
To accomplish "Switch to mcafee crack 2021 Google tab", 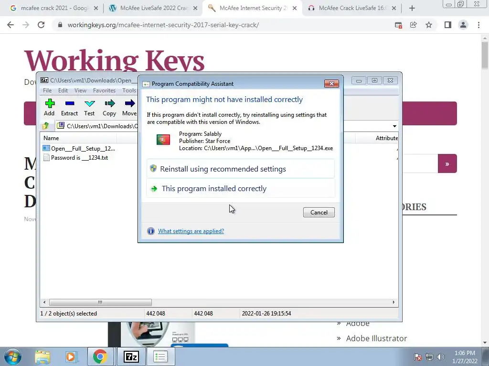I will (54, 9).
